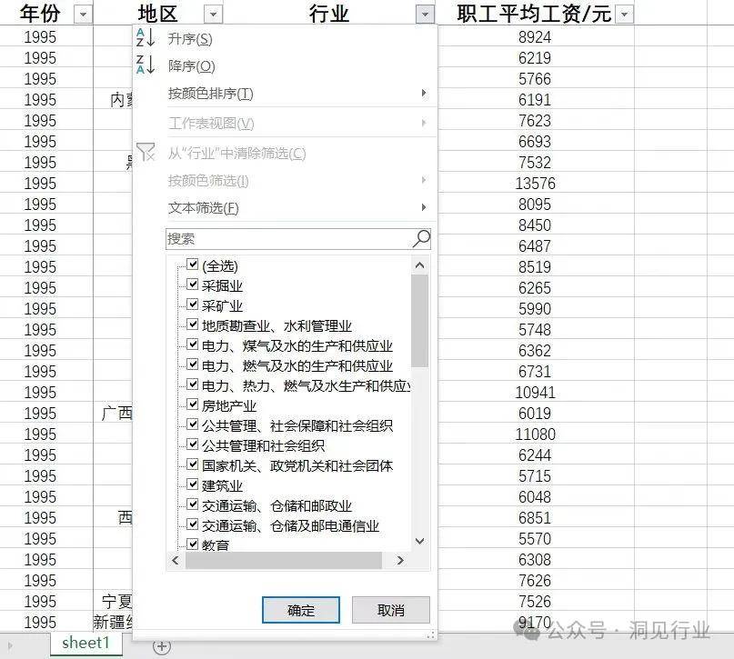Toggle the 行业 column filter dropdown
Image resolution: width=734 pixels, height=659 pixels.
click(425, 15)
